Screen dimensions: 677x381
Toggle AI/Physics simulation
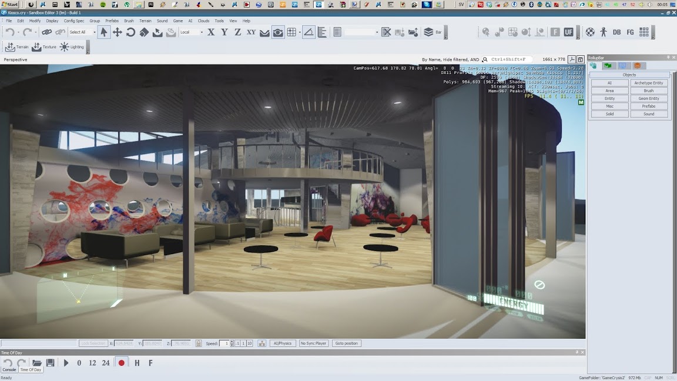[x=283, y=343]
